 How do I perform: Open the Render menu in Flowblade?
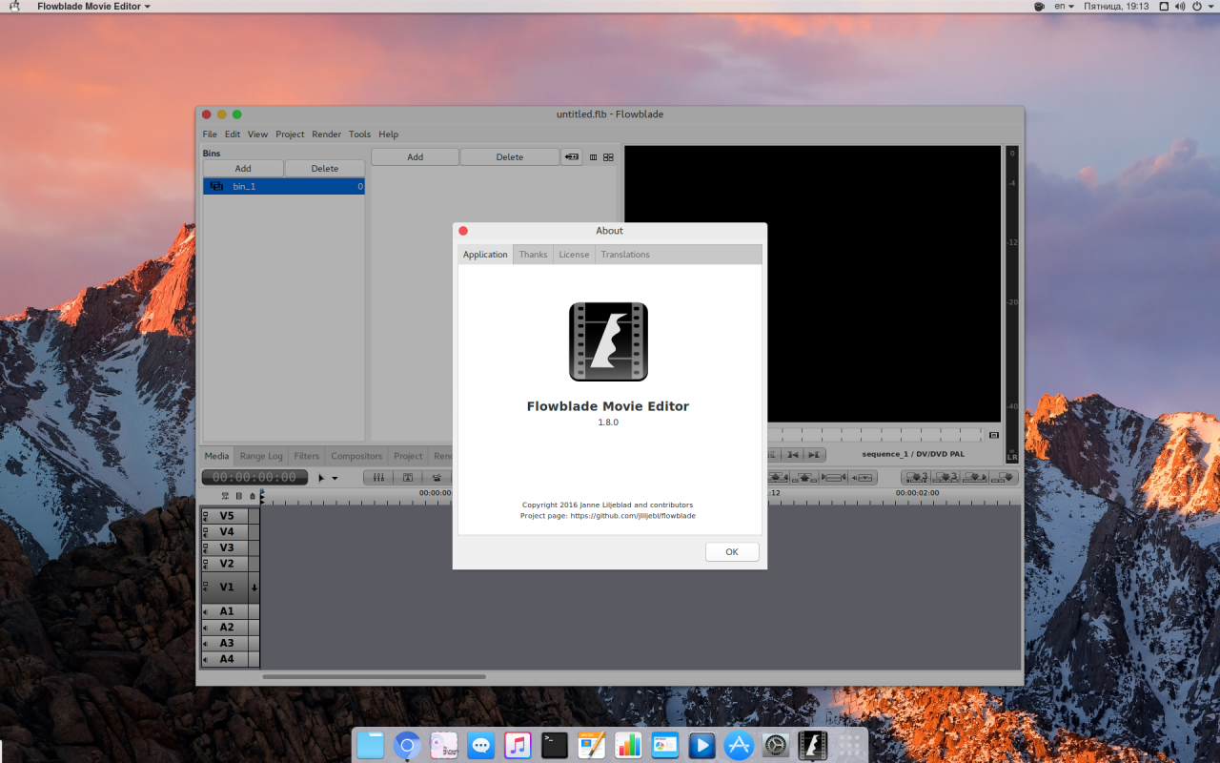coord(326,134)
